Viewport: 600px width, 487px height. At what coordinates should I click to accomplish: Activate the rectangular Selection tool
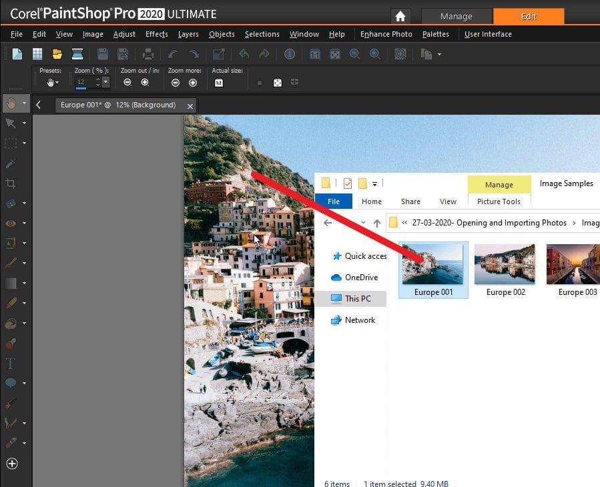(x=11, y=142)
